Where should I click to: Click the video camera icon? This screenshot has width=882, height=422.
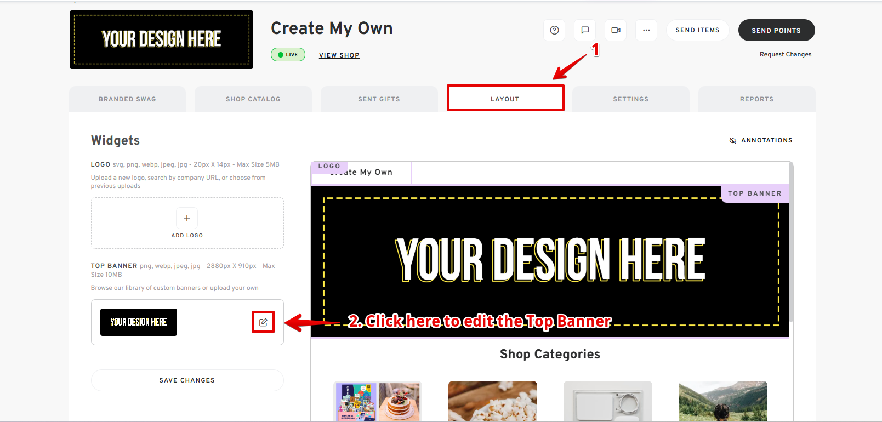616,30
